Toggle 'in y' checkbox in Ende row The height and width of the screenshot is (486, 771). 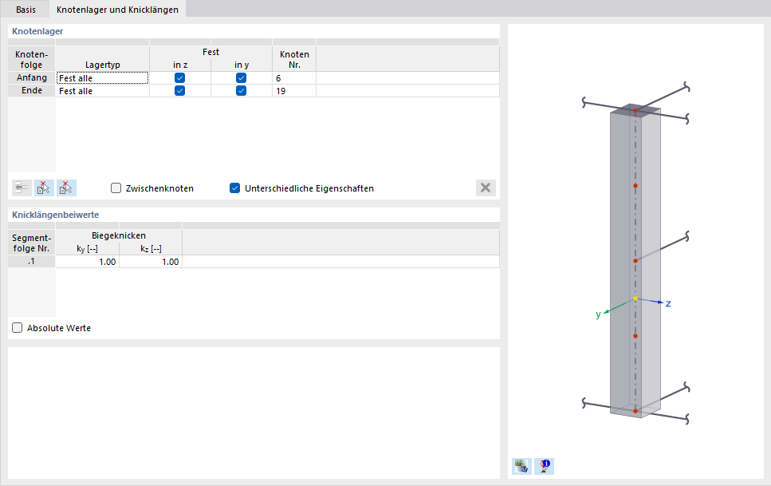coord(241,91)
